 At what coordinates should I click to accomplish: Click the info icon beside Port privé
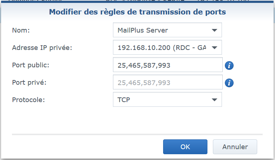229,83
